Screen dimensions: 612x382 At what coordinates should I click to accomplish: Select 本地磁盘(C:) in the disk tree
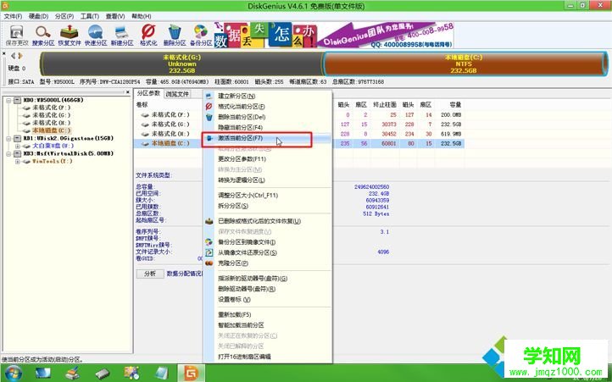pyautogui.click(x=51, y=130)
